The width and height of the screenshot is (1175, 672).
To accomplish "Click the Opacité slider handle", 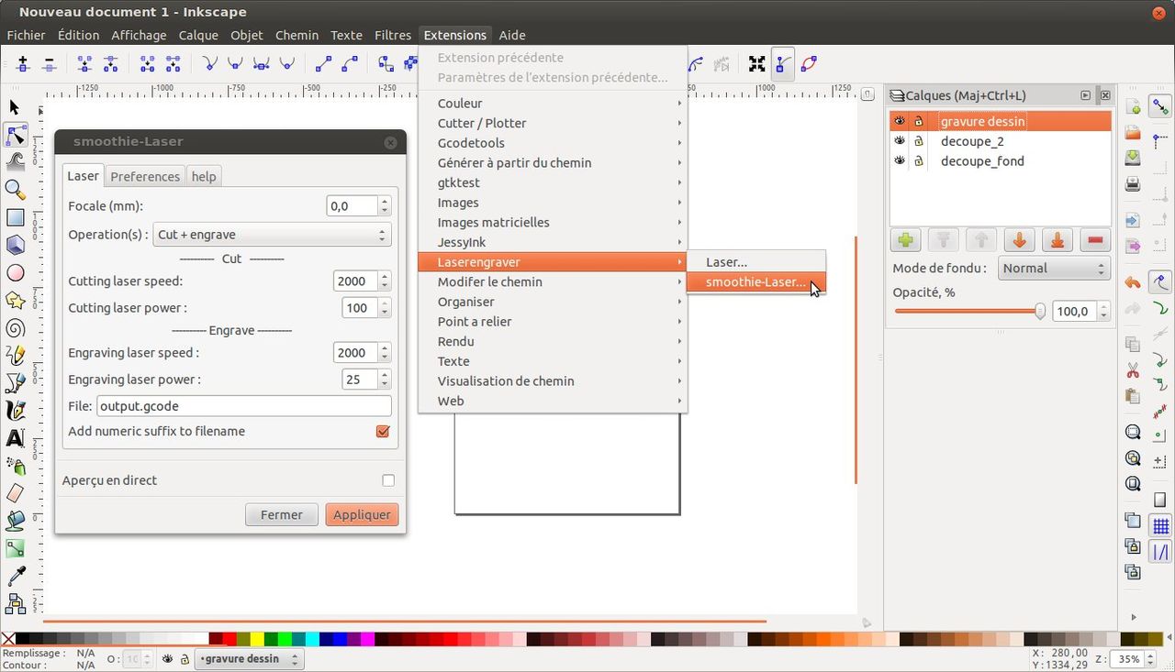I will tap(1039, 312).
